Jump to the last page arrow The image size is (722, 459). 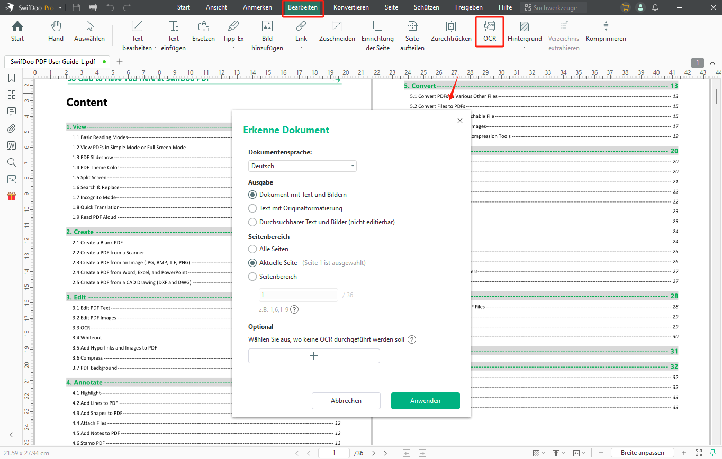pos(386,453)
